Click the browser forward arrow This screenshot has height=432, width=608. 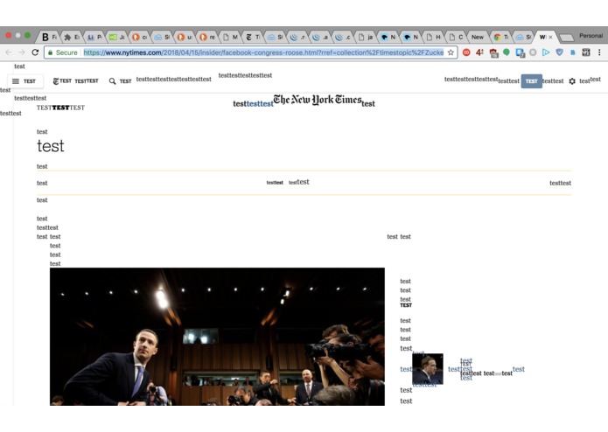(22, 52)
